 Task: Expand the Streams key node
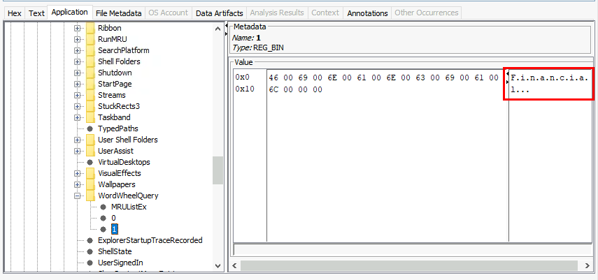coord(78,95)
